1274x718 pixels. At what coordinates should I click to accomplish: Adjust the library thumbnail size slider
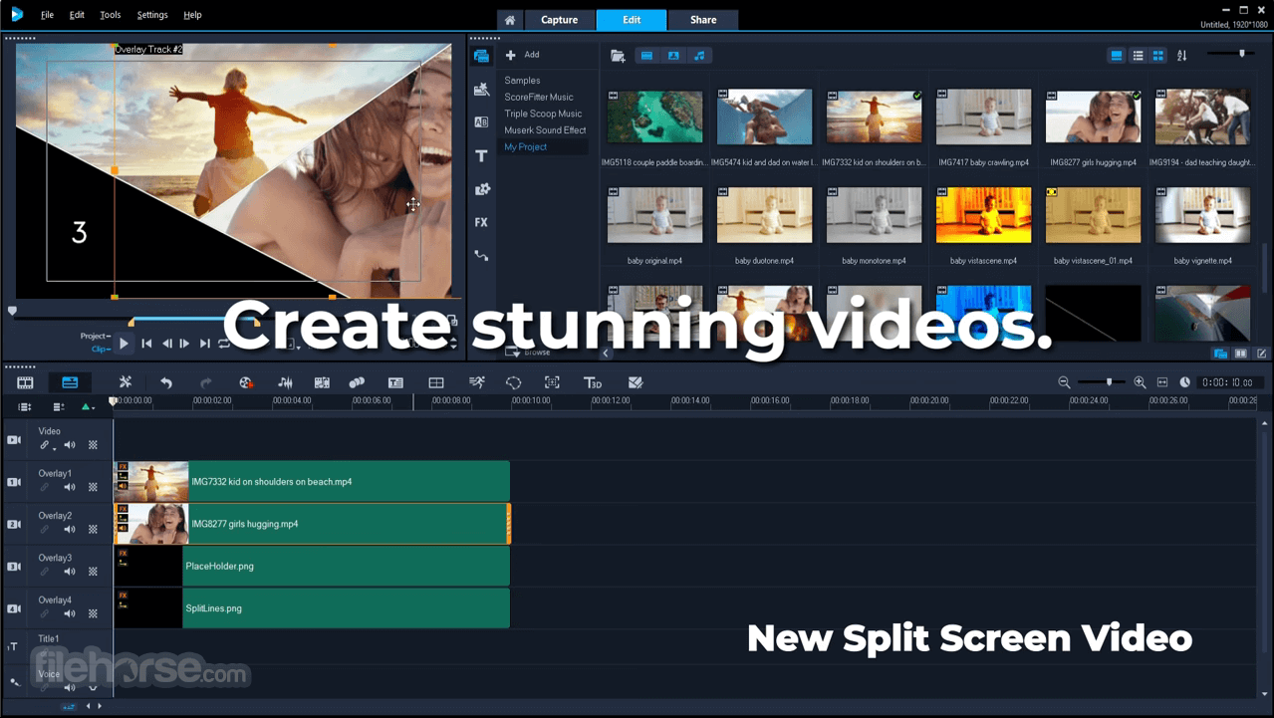coord(1232,54)
